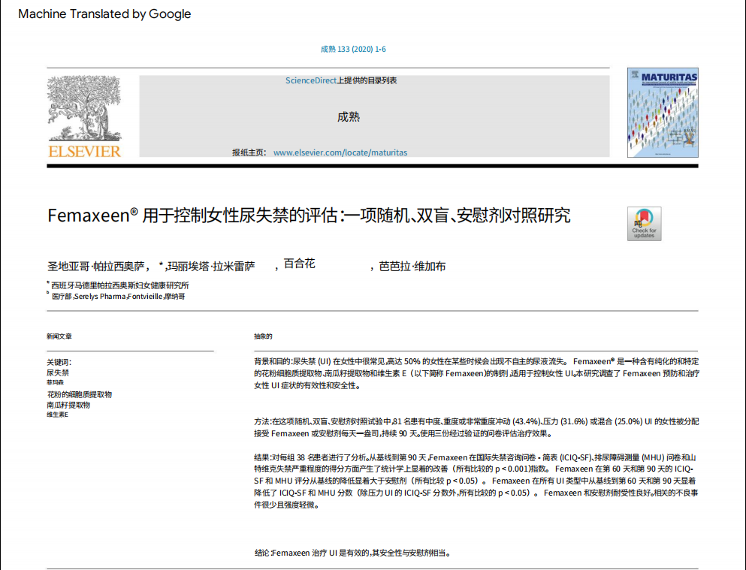Click the 抽象的 abstract heading
This screenshot has width=746, height=570.
(x=263, y=336)
